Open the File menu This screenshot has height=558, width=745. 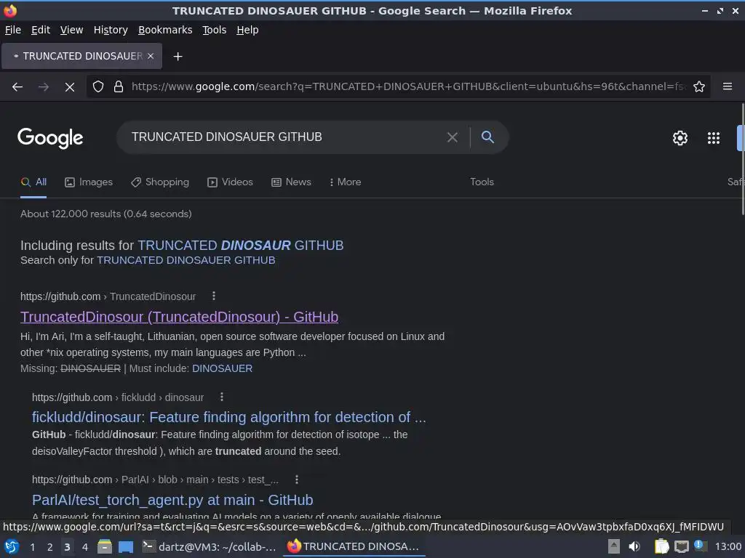click(x=13, y=30)
